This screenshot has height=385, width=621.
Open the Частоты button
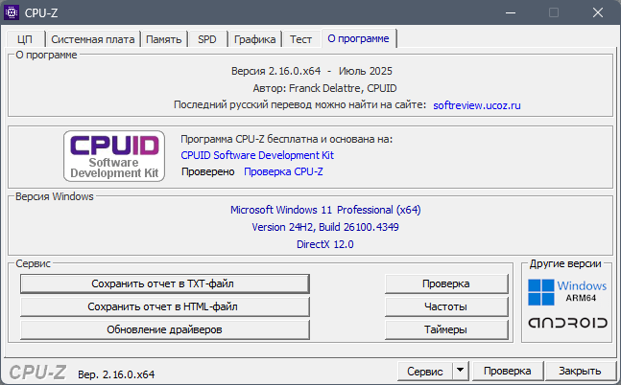(x=446, y=306)
